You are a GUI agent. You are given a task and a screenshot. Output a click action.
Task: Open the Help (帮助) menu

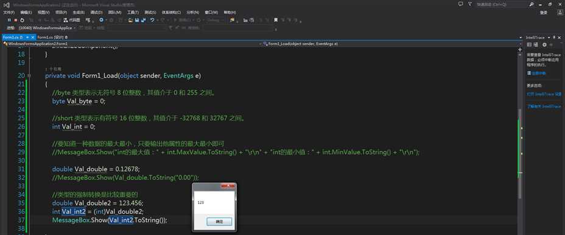click(230, 12)
